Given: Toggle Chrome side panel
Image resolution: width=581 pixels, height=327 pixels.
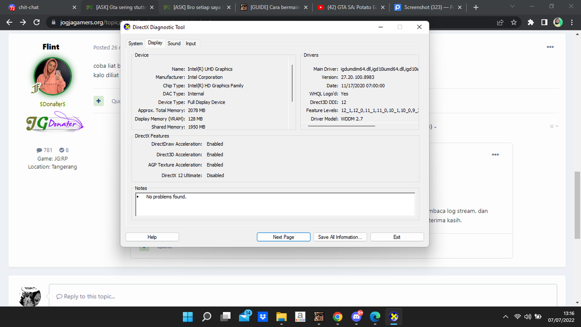Looking at the screenshot, I should 544,22.
